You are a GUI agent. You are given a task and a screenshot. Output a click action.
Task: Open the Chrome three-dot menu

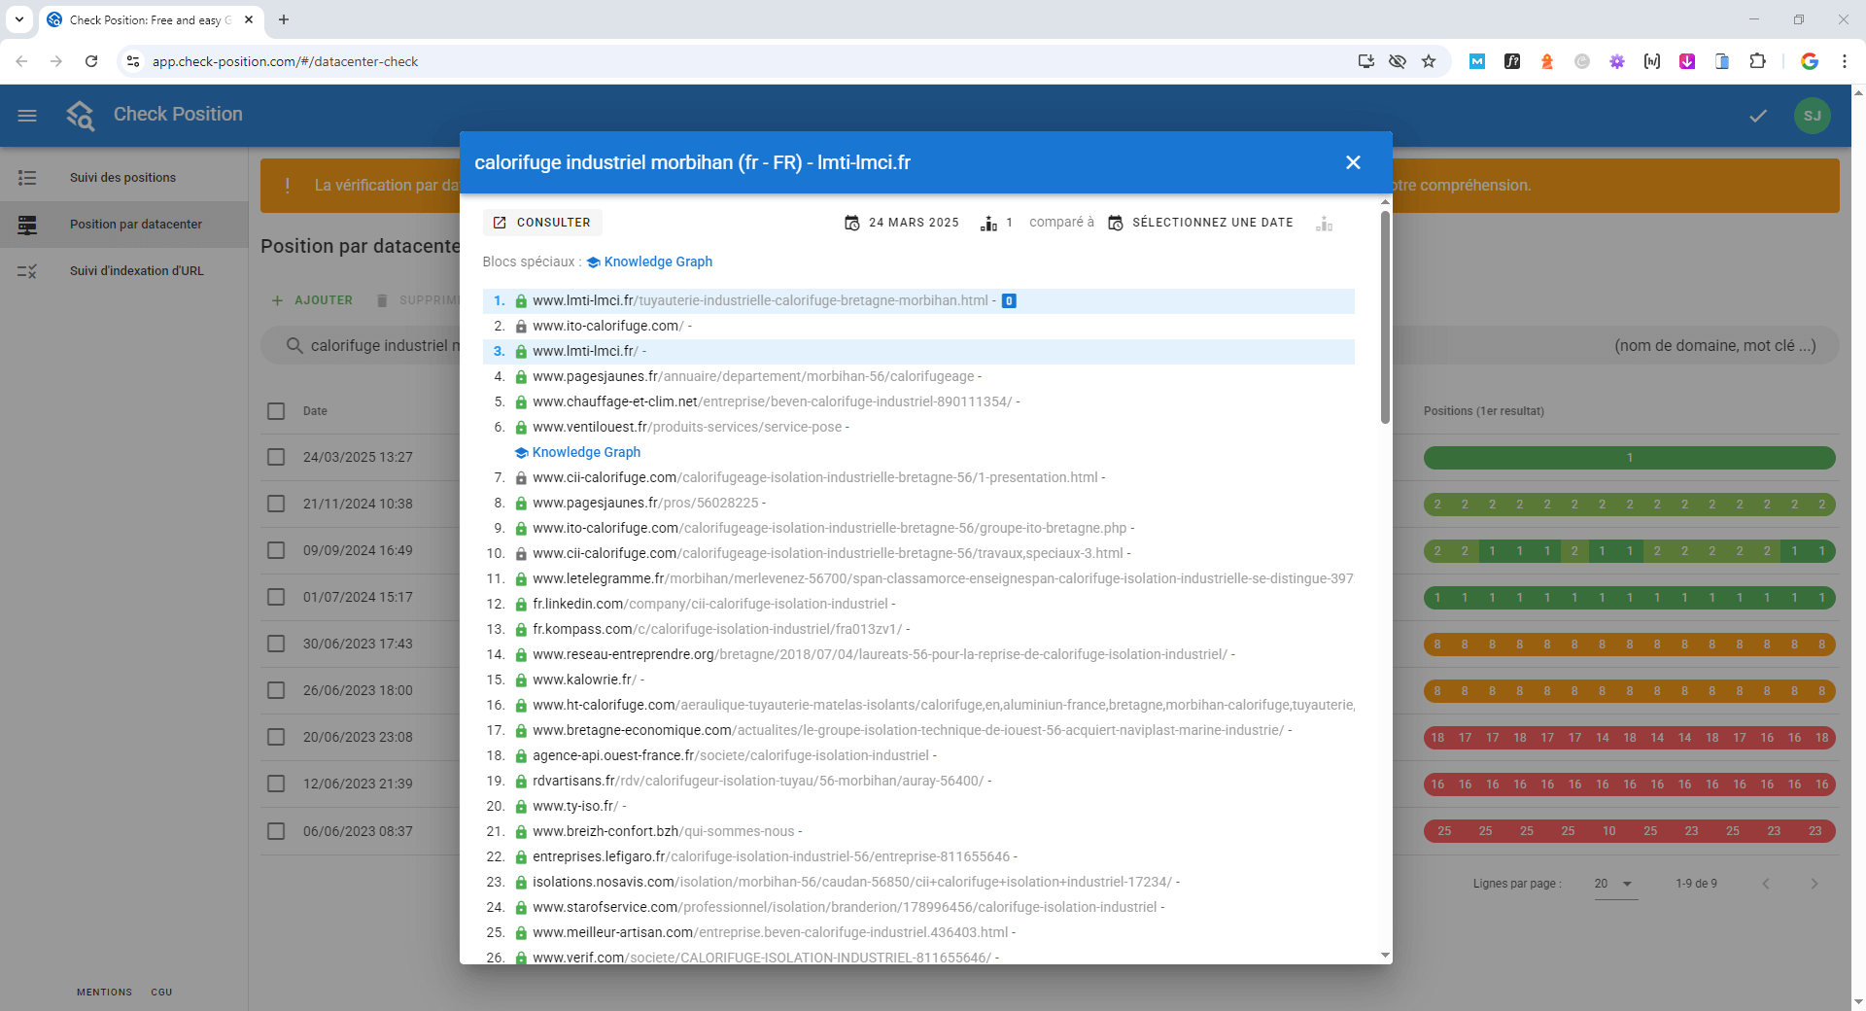pos(1844,61)
